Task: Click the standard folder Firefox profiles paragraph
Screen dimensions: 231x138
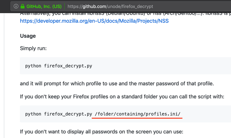Action: tap(122, 97)
